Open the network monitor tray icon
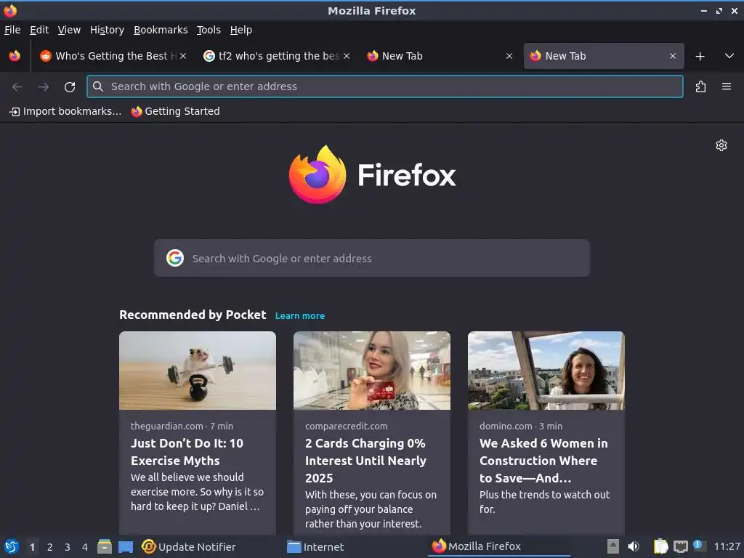 pyautogui.click(x=680, y=547)
